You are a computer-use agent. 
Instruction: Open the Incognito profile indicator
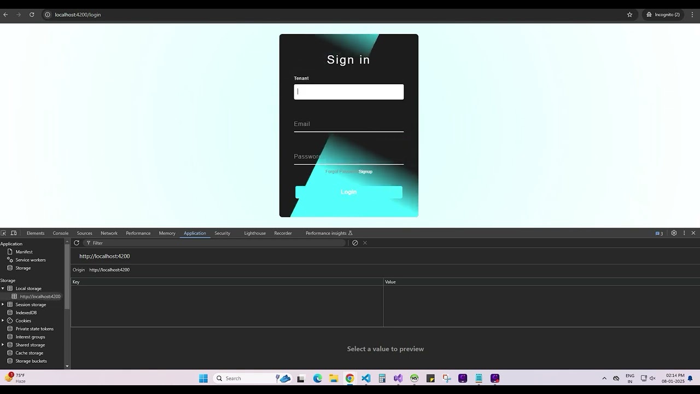pyautogui.click(x=663, y=15)
